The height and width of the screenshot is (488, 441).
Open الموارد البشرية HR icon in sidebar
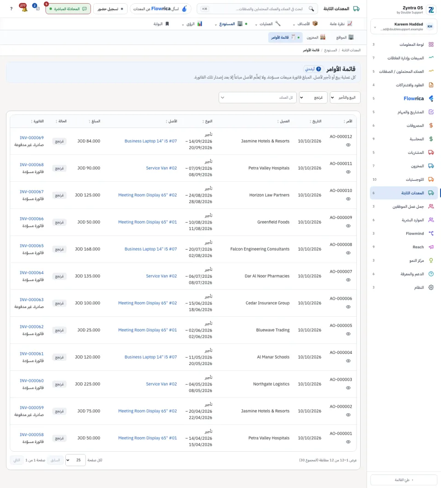click(431, 220)
